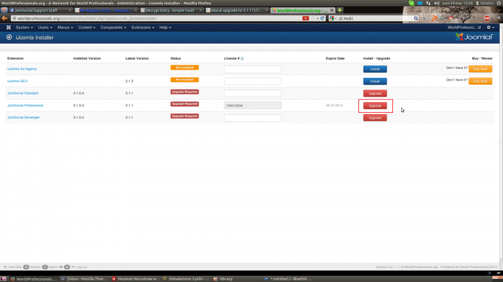Screen dimensions: 503x282
Task: Open Obrazy taskbar window
Action: coord(223,279)
